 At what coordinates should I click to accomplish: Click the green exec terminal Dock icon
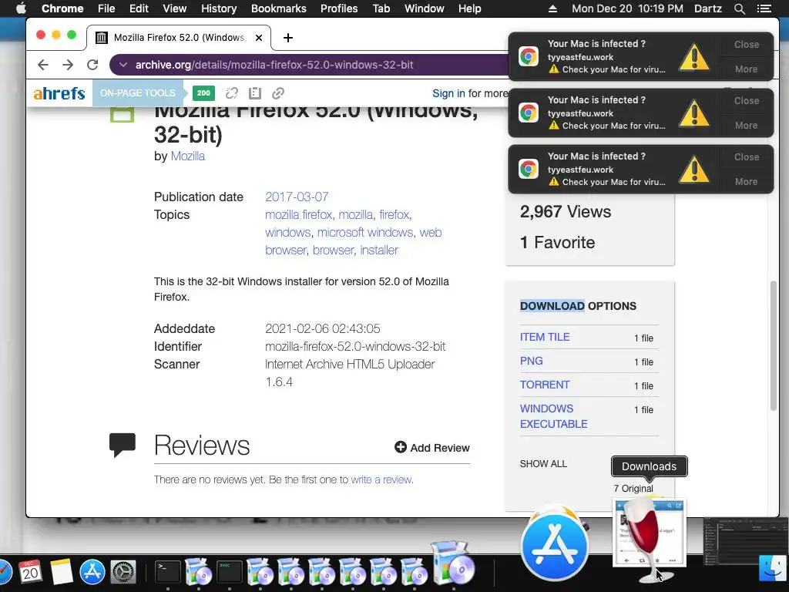[229, 572]
